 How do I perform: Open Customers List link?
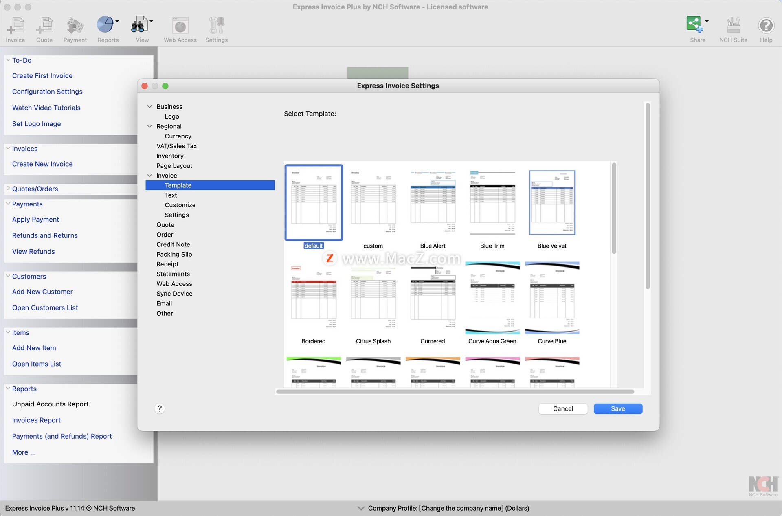45,307
